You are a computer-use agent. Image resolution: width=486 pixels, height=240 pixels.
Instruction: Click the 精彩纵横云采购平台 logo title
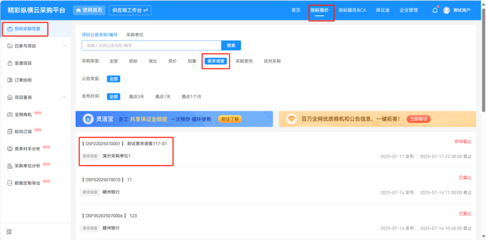click(x=36, y=10)
